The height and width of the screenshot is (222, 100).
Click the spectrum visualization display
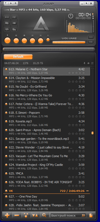click(80, 27)
